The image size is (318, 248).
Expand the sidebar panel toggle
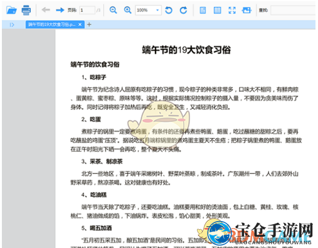click(x=12, y=24)
